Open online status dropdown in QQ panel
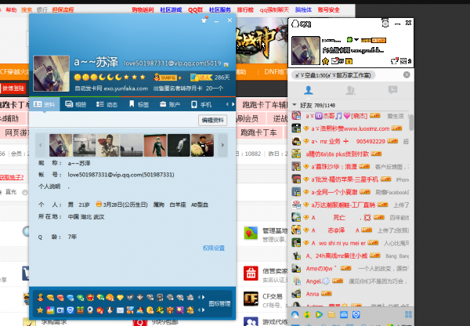Screen dimensions: 470x326 coord(356,40)
